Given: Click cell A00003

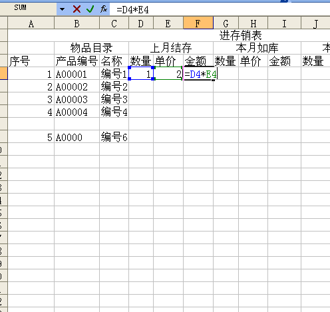Looking at the screenshot, I should click(77, 99).
